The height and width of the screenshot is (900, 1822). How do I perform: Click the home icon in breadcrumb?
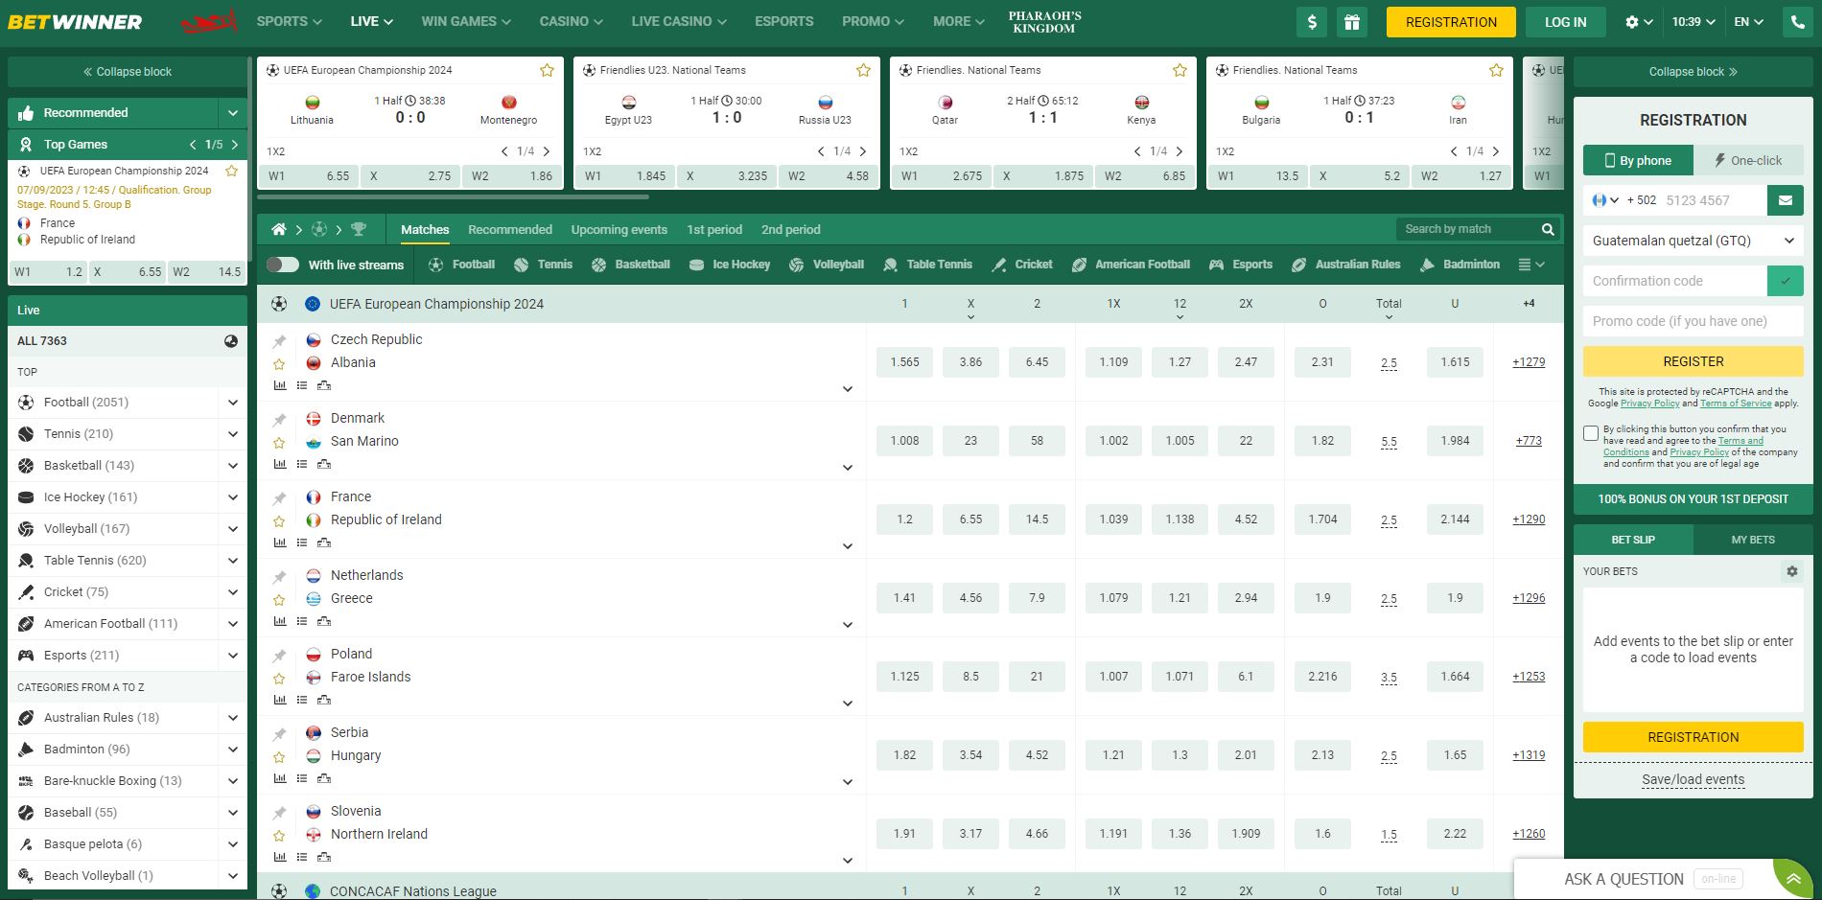278,229
